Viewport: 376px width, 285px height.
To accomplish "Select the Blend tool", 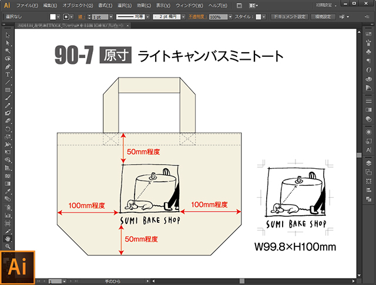I will [8, 199].
